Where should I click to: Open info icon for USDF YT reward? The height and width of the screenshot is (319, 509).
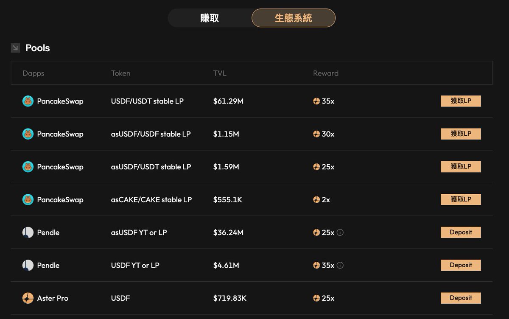[x=340, y=266]
